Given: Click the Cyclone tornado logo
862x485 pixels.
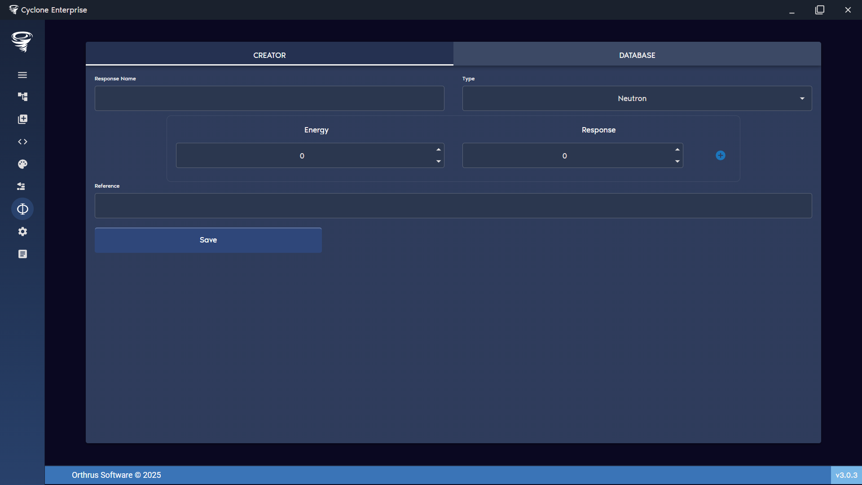Looking at the screenshot, I should (x=22, y=42).
